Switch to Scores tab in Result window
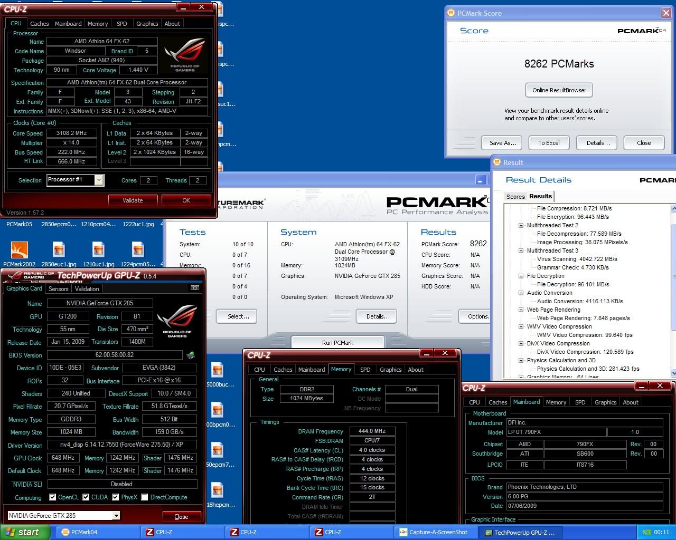676x540 pixels. [515, 197]
